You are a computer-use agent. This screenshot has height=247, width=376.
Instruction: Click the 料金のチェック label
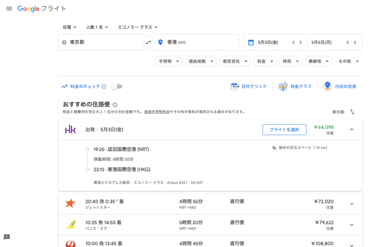85,87
